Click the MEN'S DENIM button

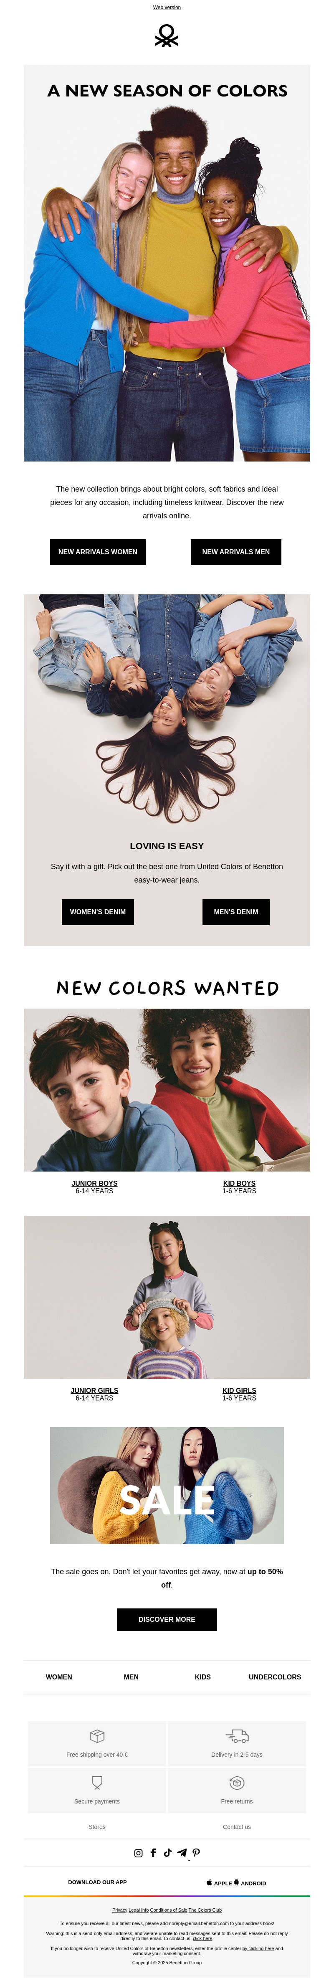(x=236, y=912)
